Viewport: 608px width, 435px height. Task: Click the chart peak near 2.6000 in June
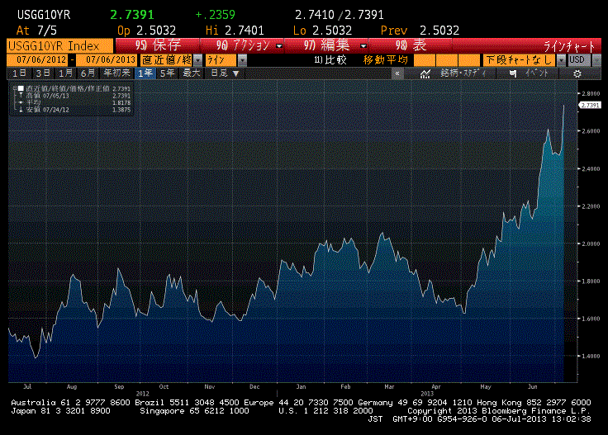click(x=548, y=130)
